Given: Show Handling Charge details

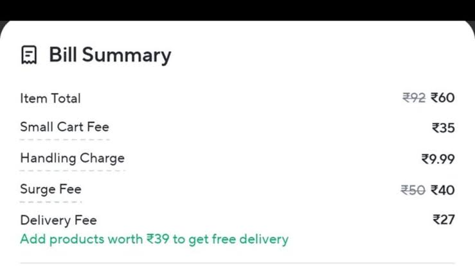Looking at the screenshot, I should [72, 158].
